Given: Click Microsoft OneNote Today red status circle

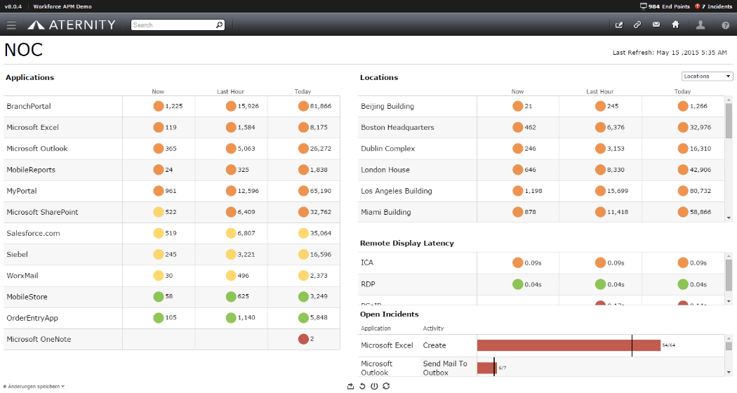Looking at the screenshot, I should click(x=303, y=339).
